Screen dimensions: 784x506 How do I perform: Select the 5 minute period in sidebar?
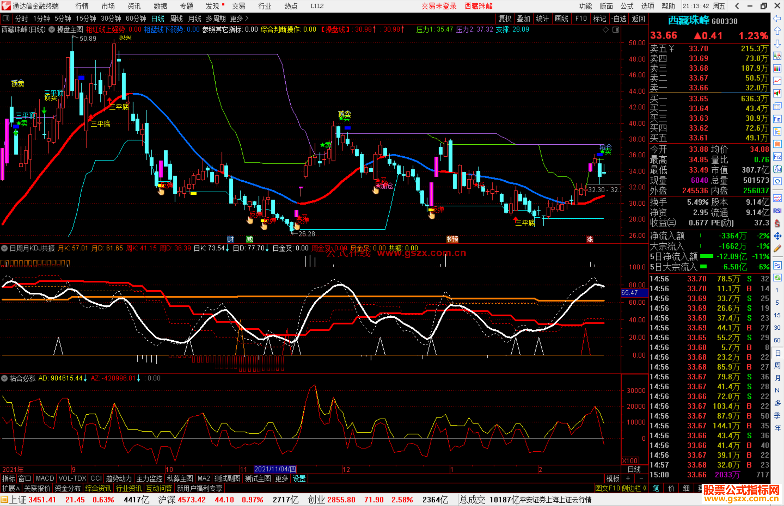coord(777,303)
